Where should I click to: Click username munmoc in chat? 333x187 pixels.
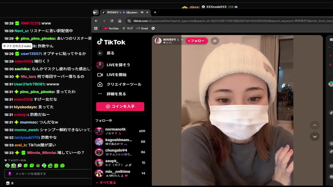coord(28,122)
